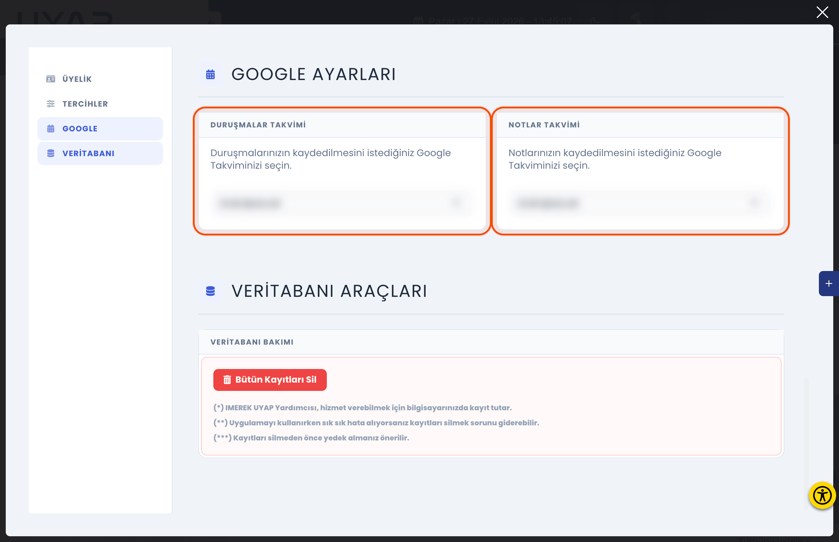Click the note about frequent errors and deleting records
Screen dimensions: 839x542
pyautogui.click(x=376, y=423)
